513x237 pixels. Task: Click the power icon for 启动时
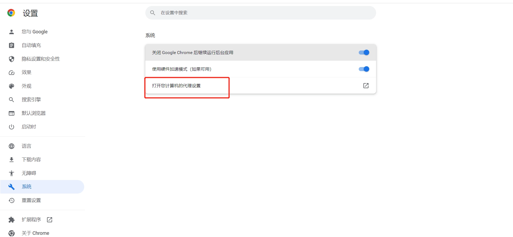point(11,127)
